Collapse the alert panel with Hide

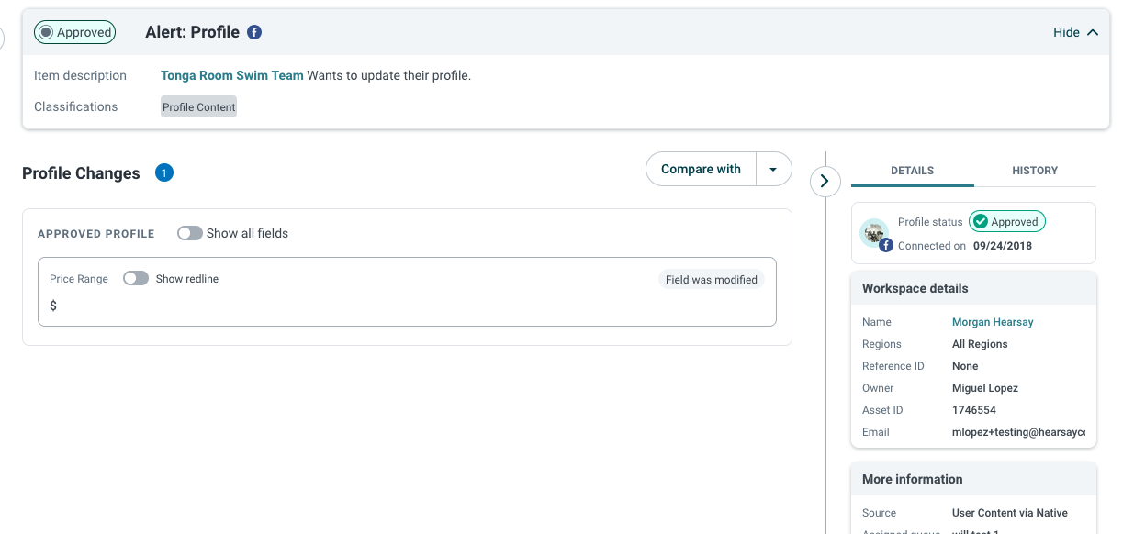pyautogui.click(x=1075, y=32)
